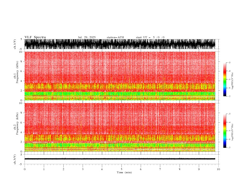Click the ch.2 PSD color bar

pyautogui.click(x=225, y=131)
